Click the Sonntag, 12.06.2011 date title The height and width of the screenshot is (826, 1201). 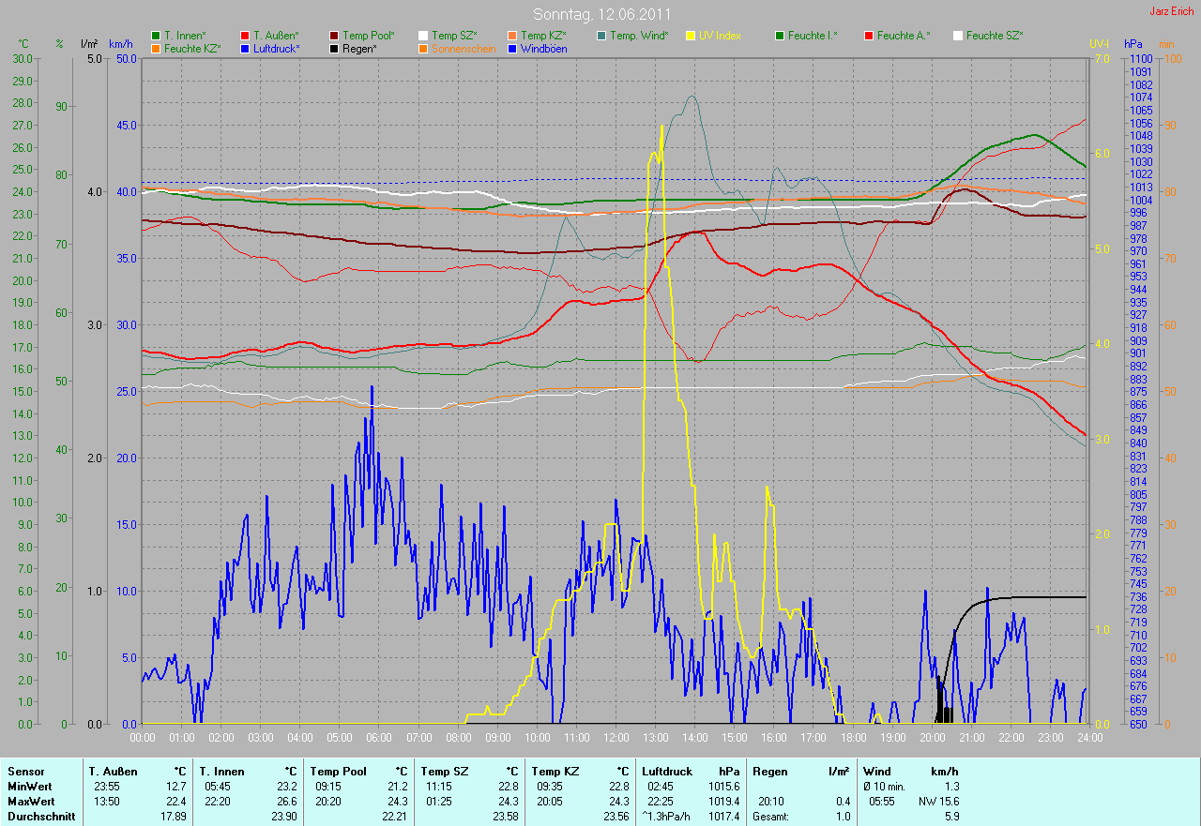(601, 14)
